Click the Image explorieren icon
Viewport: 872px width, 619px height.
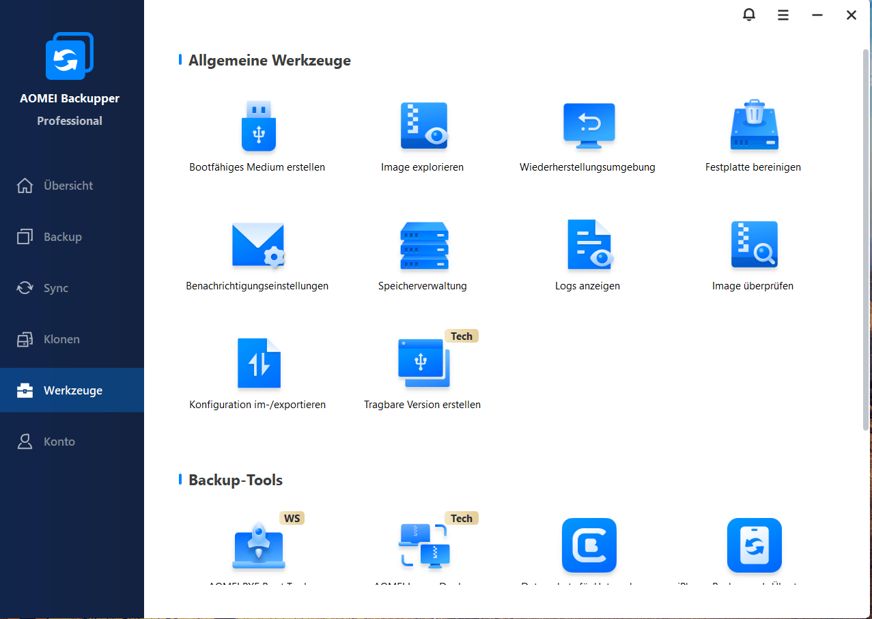pos(423,127)
